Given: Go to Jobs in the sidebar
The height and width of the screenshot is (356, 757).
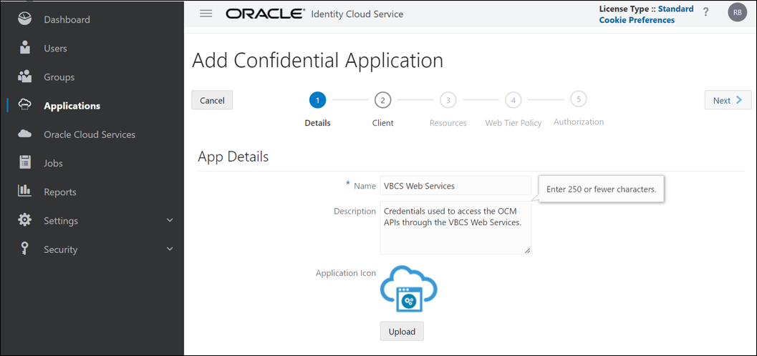Looking at the screenshot, I should pos(53,163).
